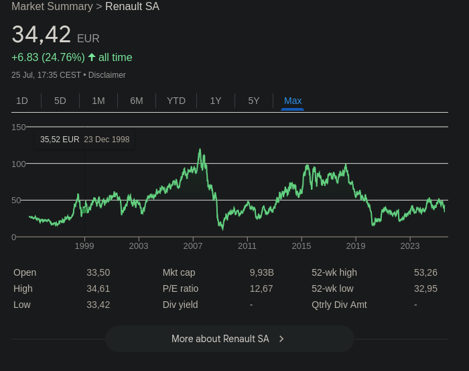
Task: Click the 2003 label on the chart axis
Action: point(139,246)
